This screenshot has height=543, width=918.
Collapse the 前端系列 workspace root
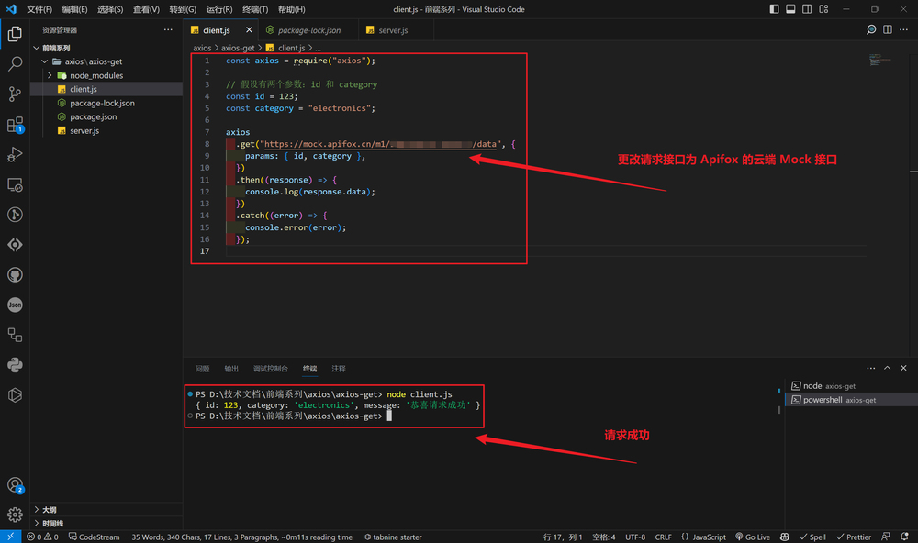[x=37, y=48]
